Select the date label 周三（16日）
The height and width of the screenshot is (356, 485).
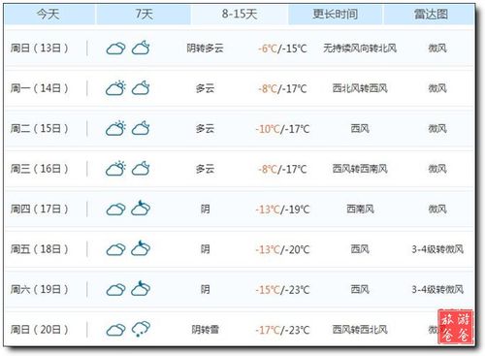click(x=39, y=169)
